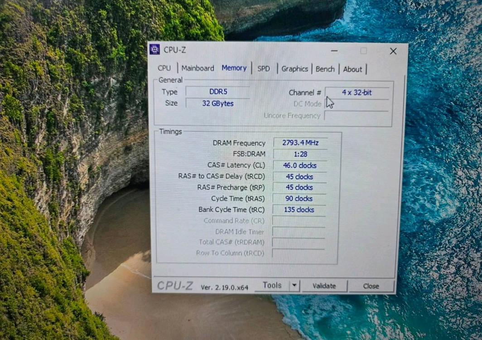Open the About tab
The width and height of the screenshot is (482, 340).
click(x=353, y=69)
